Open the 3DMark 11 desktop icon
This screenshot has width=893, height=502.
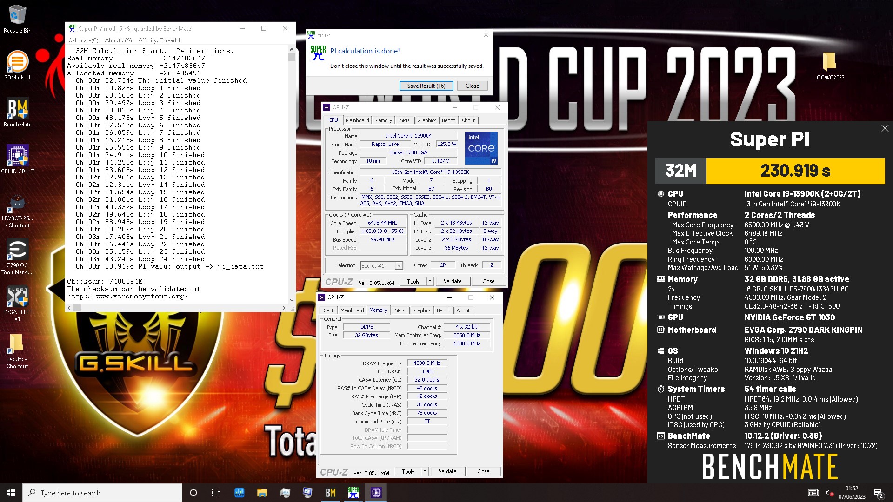[17, 65]
